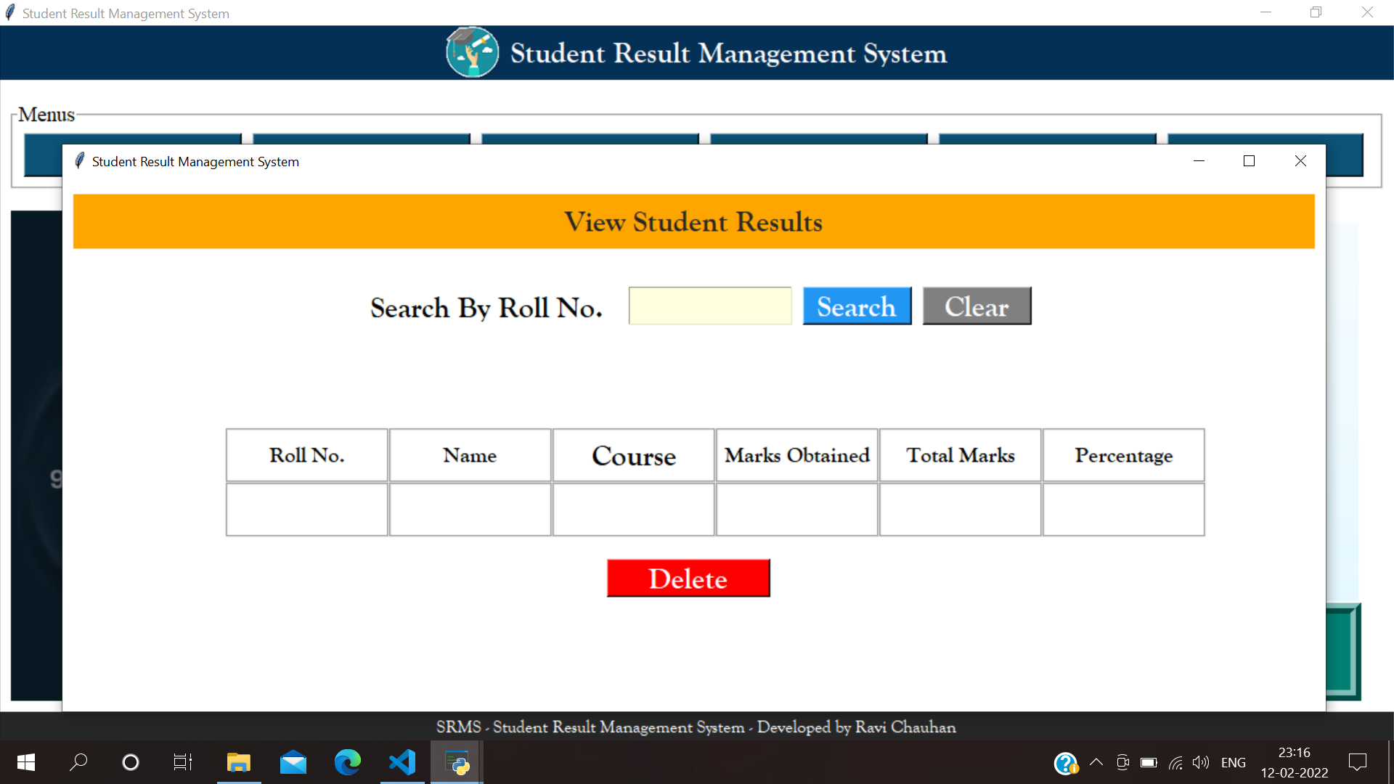Click the Windows Start button

24,762
